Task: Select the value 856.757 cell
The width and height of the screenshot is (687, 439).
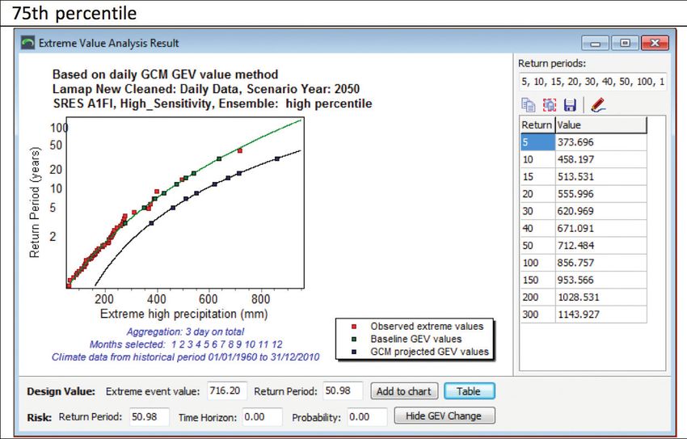Action: pyautogui.click(x=601, y=263)
